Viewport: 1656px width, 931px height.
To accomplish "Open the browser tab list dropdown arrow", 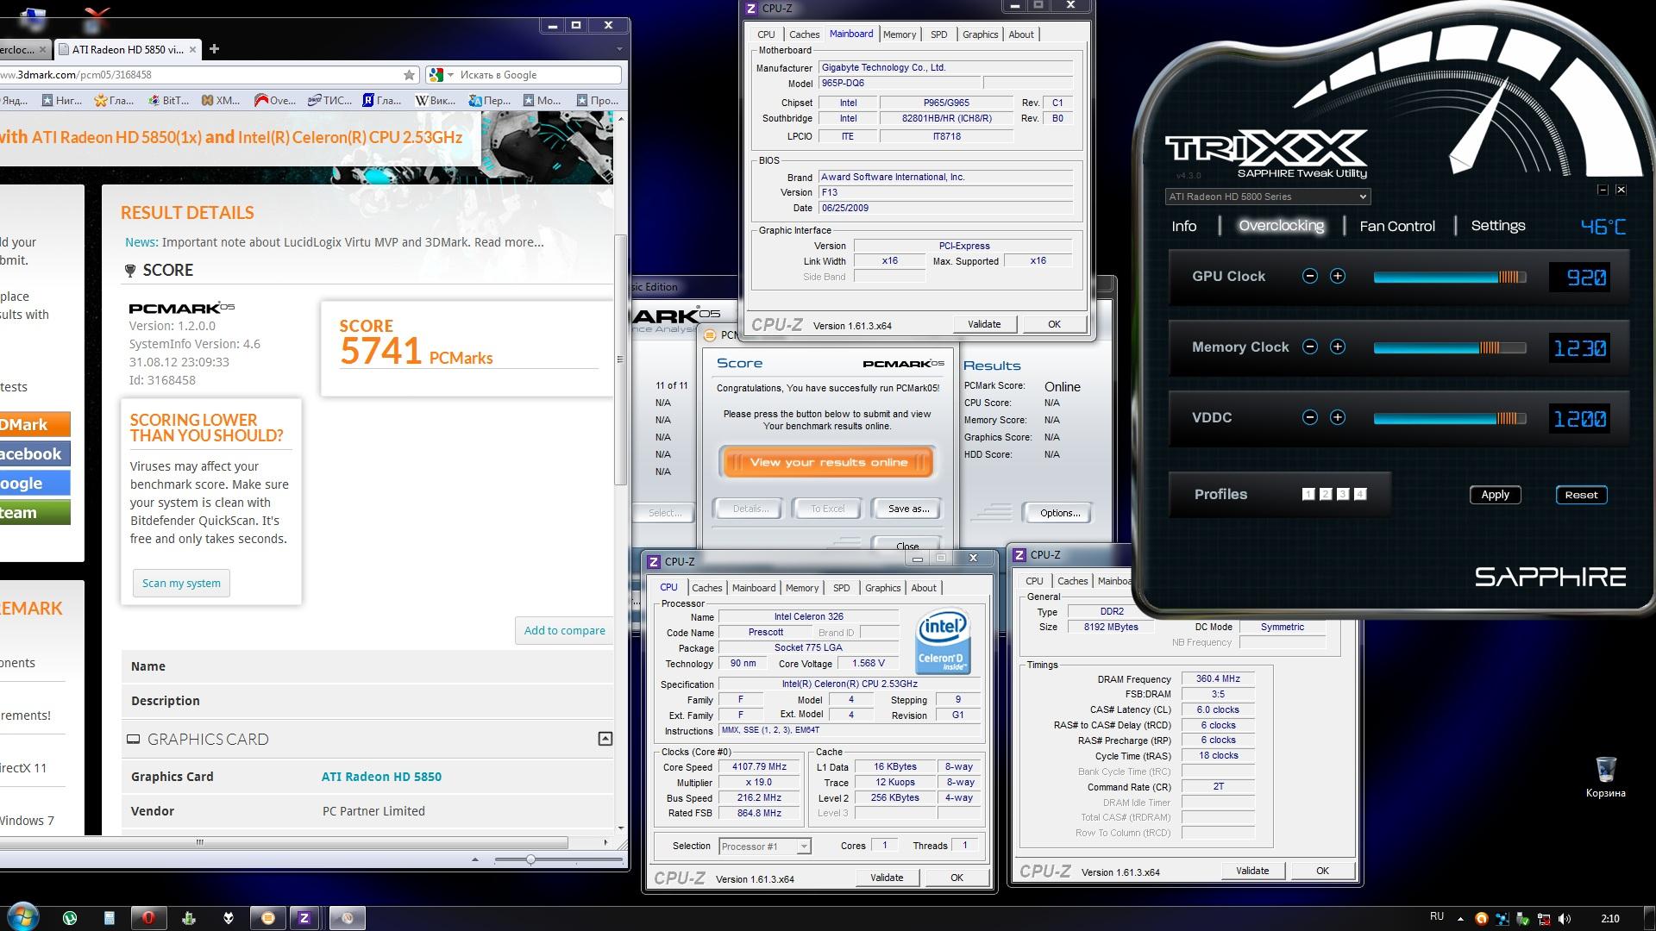I will point(621,49).
